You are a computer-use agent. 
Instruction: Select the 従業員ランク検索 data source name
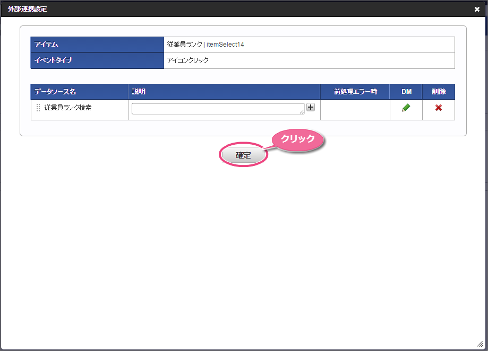coord(68,108)
